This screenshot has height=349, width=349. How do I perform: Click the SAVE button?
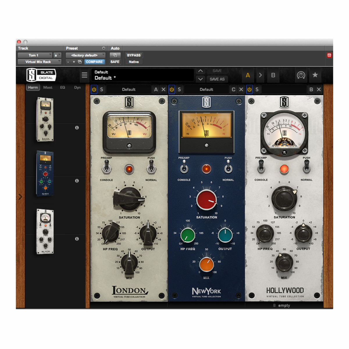(217, 71)
